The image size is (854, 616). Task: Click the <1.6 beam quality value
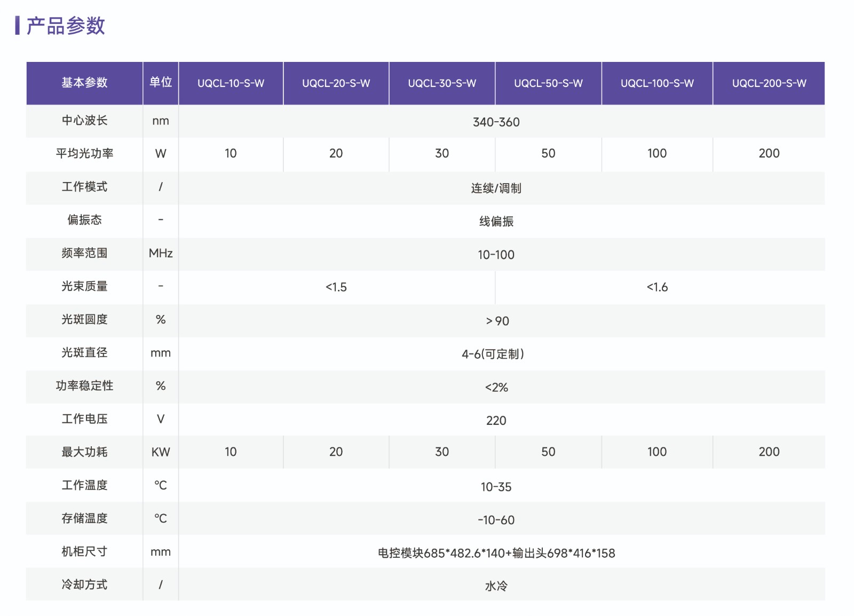point(657,287)
